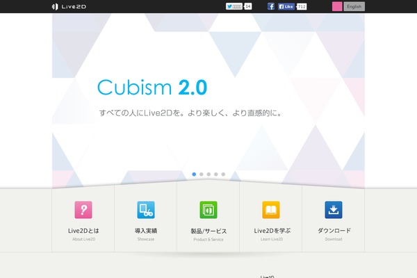This screenshot has height=278, width=417.
Task: Click the pink square language button
Action: click(337, 6)
